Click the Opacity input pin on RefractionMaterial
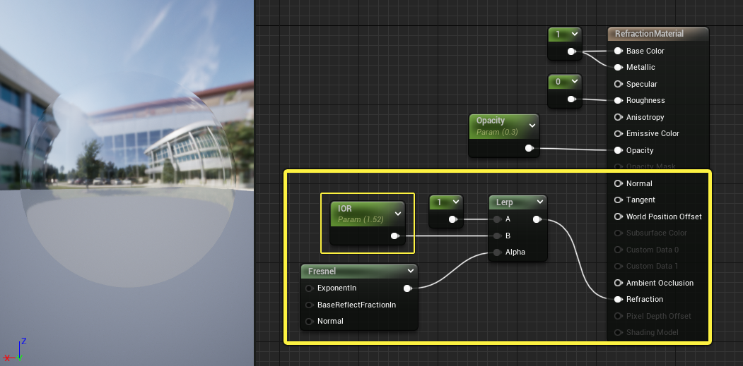743x366 pixels. pyautogui.click(x=618, y=150)
